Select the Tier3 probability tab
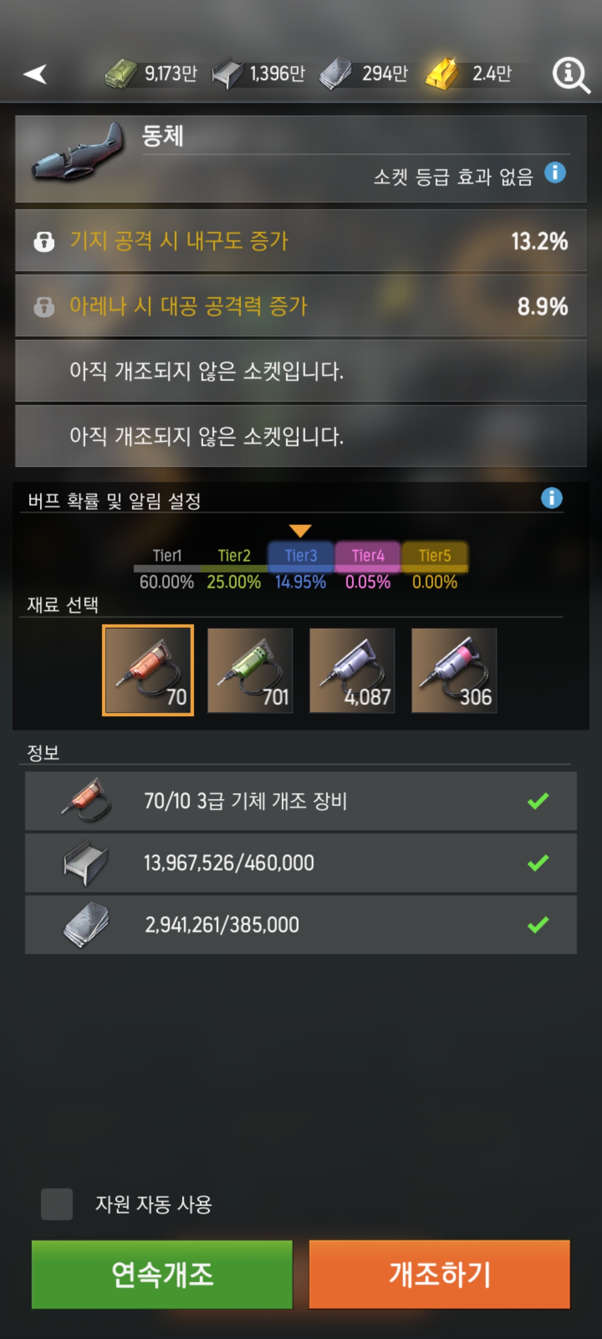 click(x=300, y=556)
